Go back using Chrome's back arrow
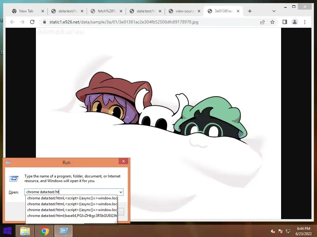Image resolution: width=317 pixels, height=237 pixels. [x=12, y=22]
